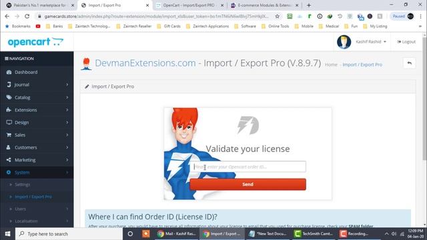427x240 pixels.
Task: Click the address bar URL
Action: pos(157,16)
